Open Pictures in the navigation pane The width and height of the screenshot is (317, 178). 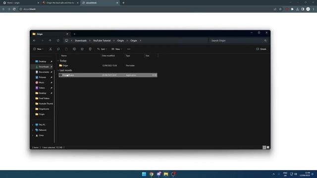click(x=42, y=77)
